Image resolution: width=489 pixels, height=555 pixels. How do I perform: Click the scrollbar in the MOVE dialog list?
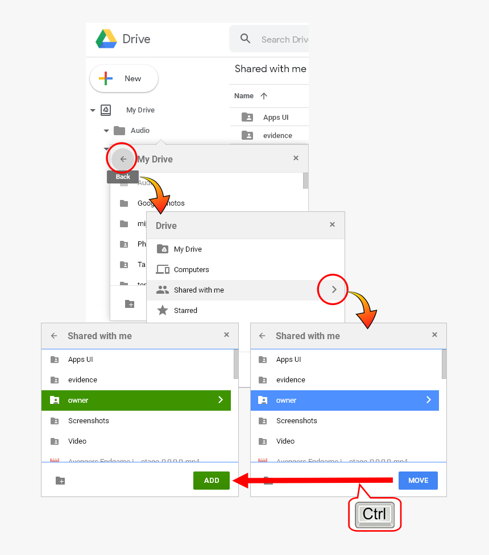coord(444,364)
